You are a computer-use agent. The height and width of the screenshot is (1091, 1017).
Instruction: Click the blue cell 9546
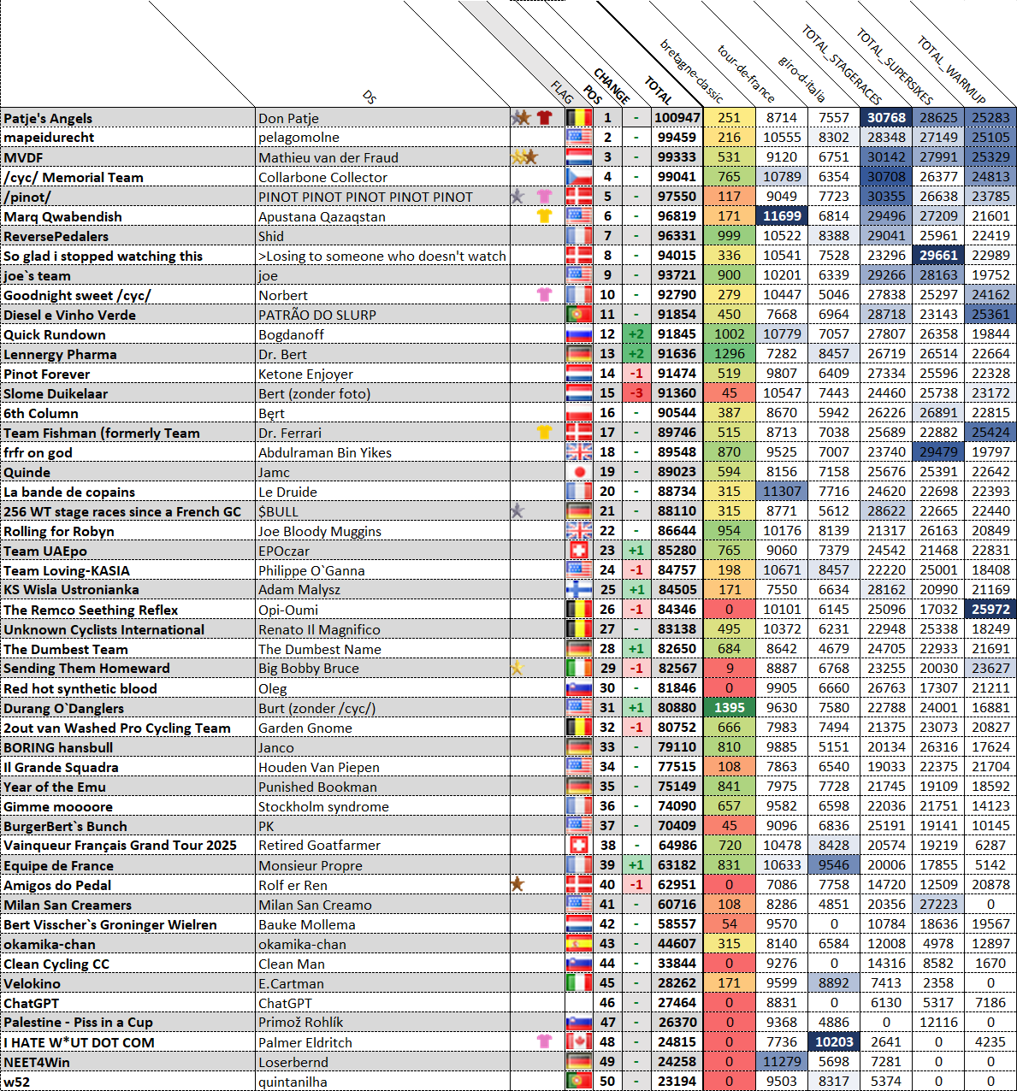point(834,864)
